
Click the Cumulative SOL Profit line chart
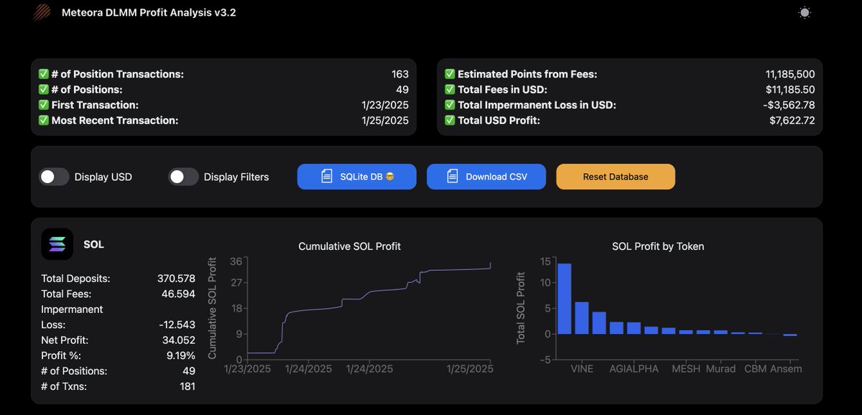(369, 307)
